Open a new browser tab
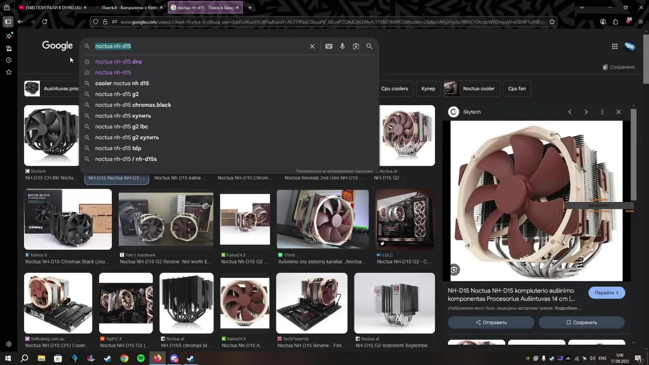The image size is (649, 365). coord(250,8)
